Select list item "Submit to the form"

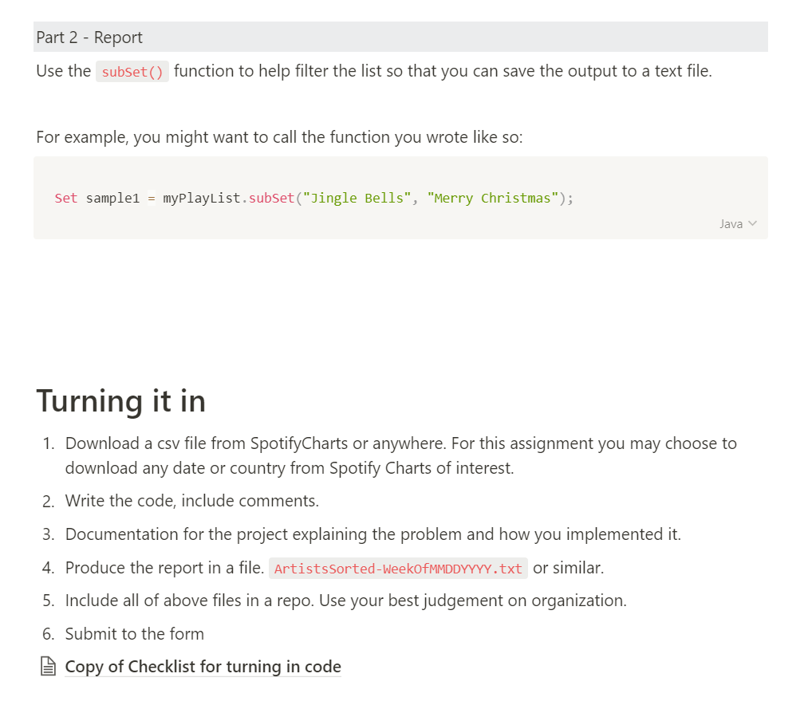tap(134, 633)
